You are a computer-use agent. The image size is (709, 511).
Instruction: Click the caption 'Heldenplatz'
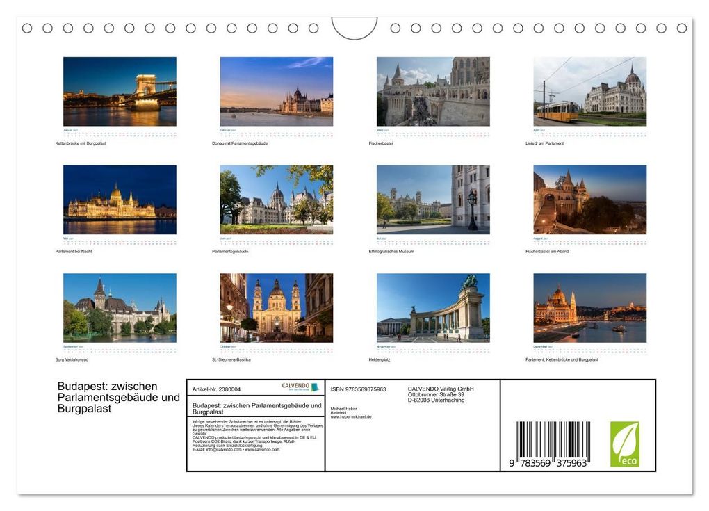tap(380, 360)
